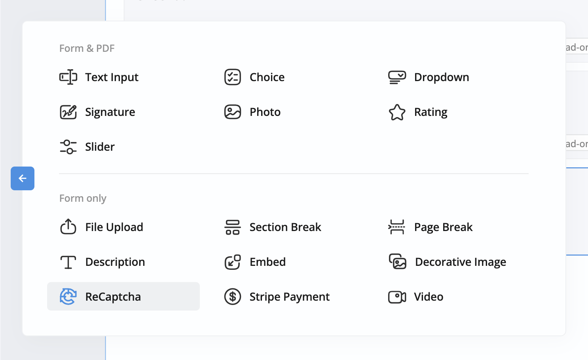This screenshot has height=360, width=588.
Task: Click the File Upload icon
Action: point(68,227)
